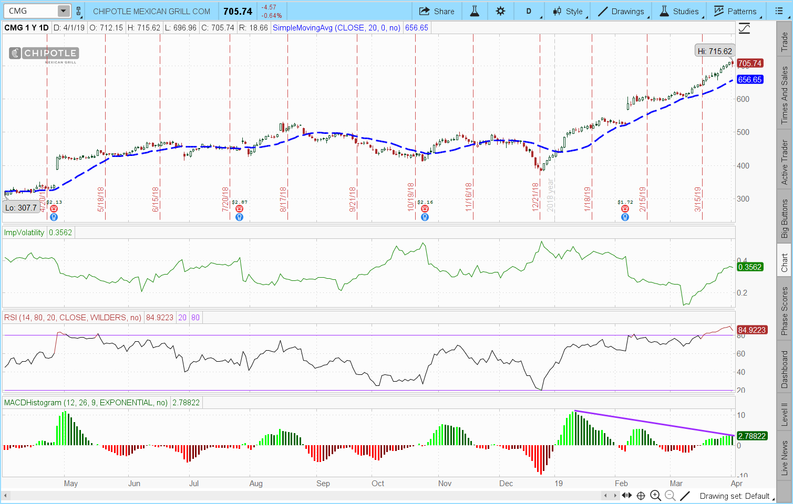This screenshot has width=793, height=504.
Task: Expand the CMG symbol dropdown arrow
Action: [63, 11]
